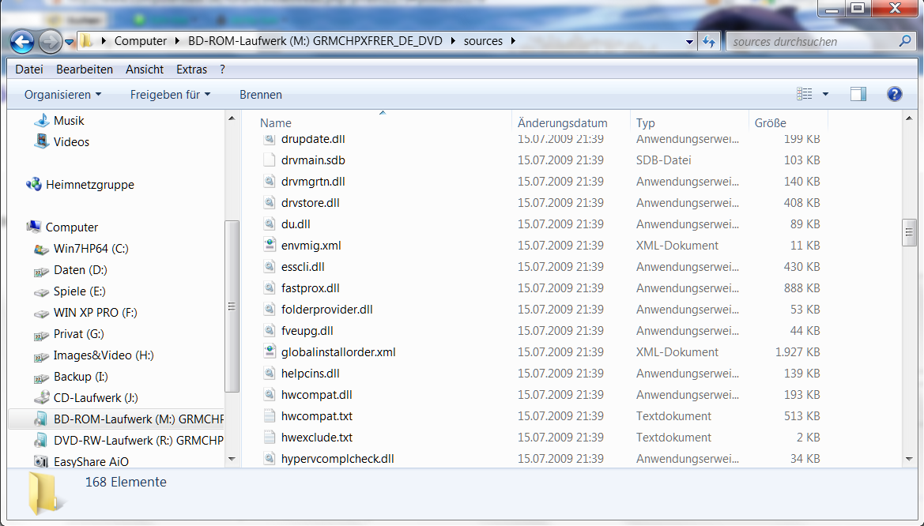Select the hwexclude.txt file icon
The image size is (924, 526).
[270, 437]
